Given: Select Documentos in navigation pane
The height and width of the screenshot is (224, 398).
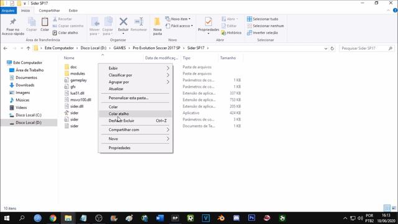Looking at the screenshot, I should (x=26, y=78).
